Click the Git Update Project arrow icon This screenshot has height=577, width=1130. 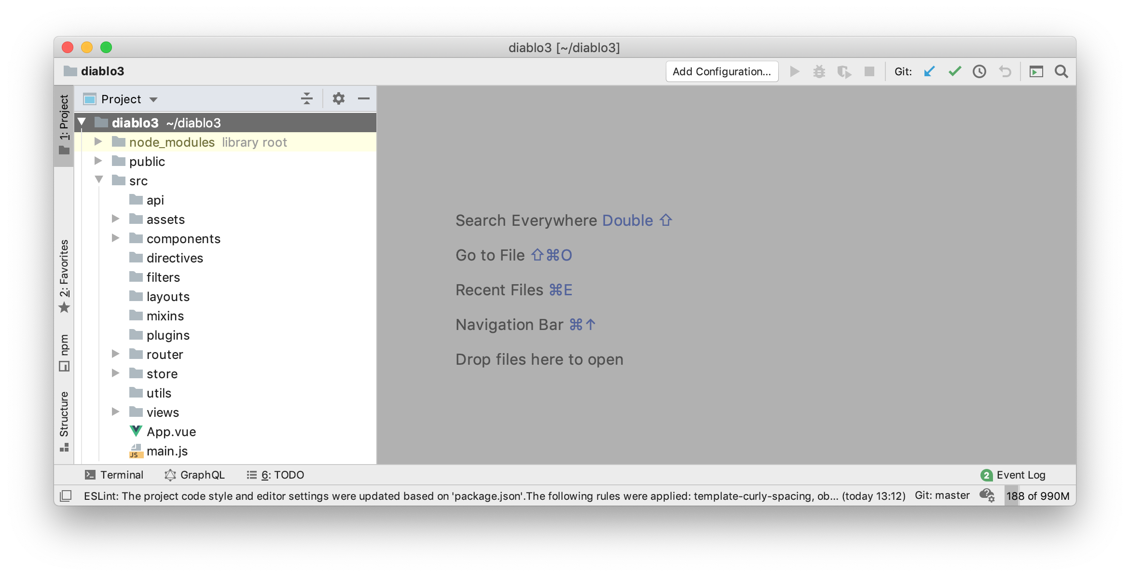(929, 71)
